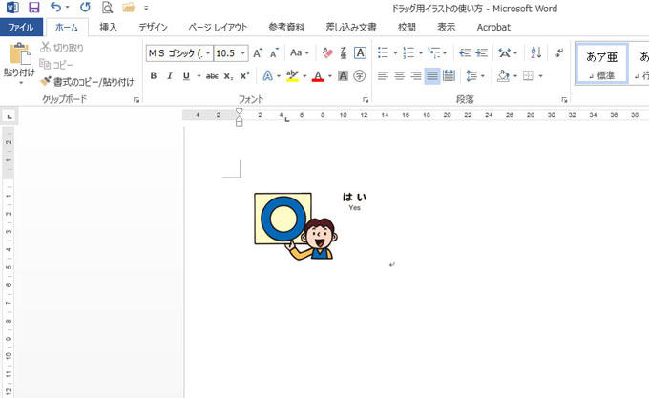The width and height of the screenshot is (649, 398).
Task: Open the ファイル (File) menu
Action: (20, 28)
